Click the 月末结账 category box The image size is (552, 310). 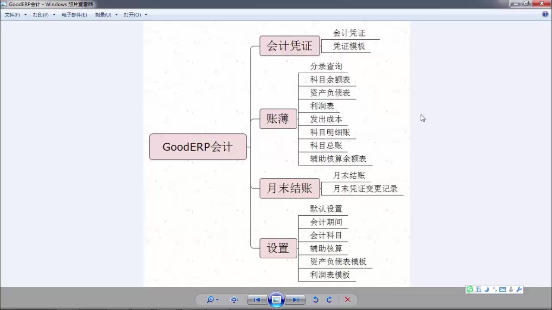click(290, 188)
